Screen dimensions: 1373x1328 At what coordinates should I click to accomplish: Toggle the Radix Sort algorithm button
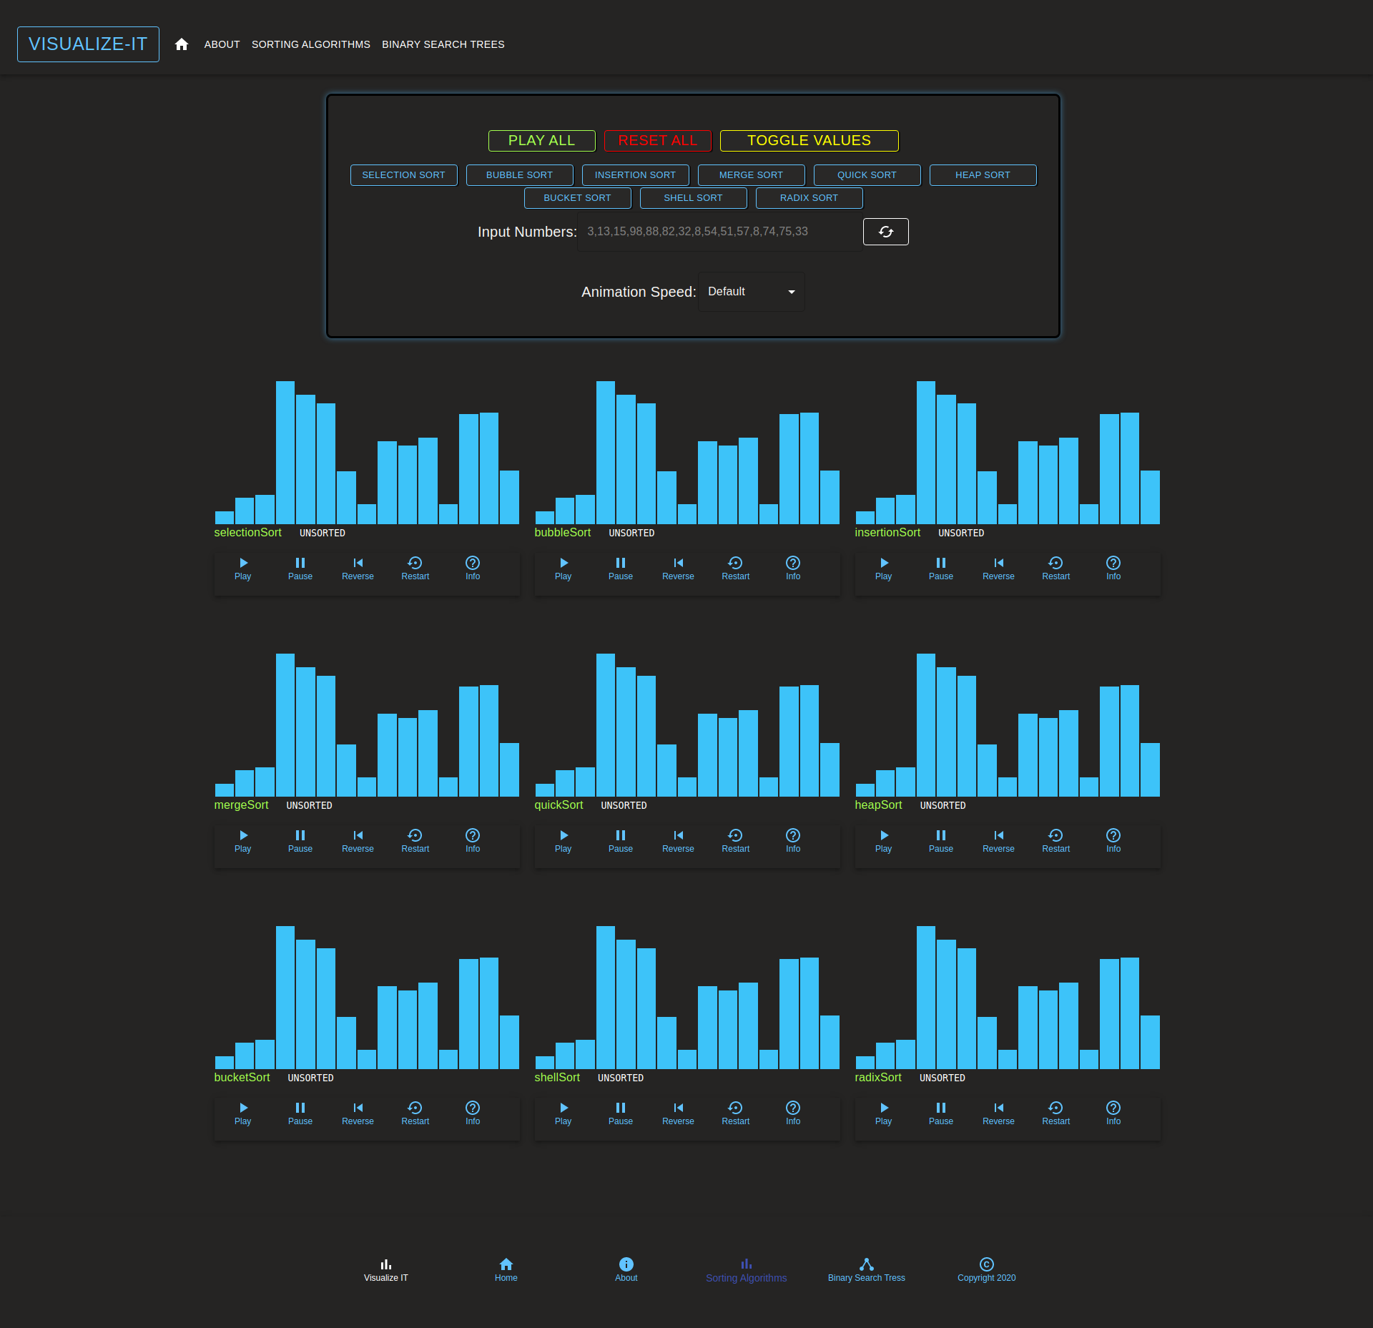(809, 198)
